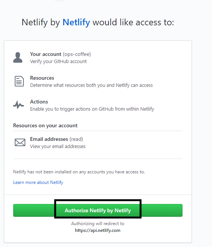
Task: Click the Resources permission title
Action: 42,78
